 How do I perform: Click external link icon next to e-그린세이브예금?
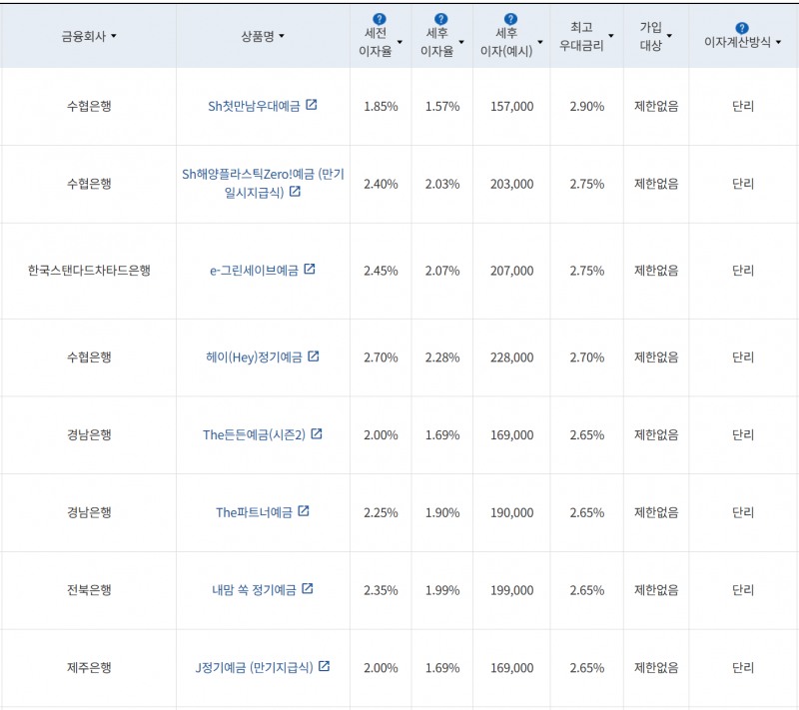[310, 270]
